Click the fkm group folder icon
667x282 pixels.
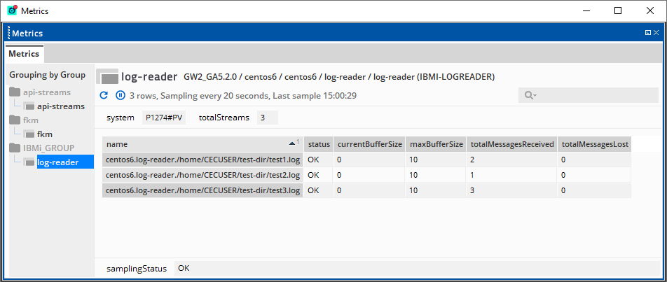15,120
